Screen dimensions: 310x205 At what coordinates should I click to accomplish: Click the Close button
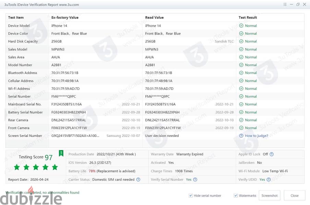tap(294, 195)
